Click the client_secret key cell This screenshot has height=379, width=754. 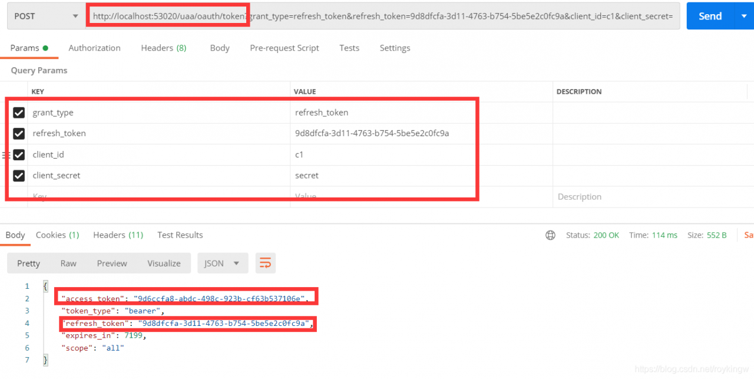pyautogui.click(x=159, y=175)
